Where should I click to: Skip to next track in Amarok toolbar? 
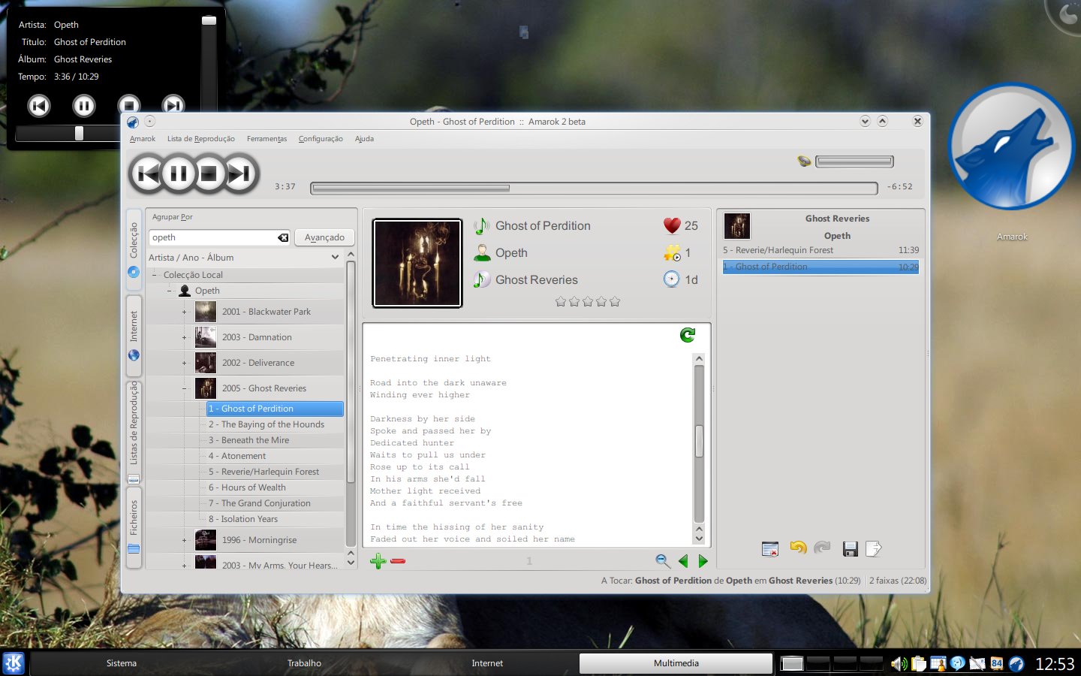click(x=240, y=174)
